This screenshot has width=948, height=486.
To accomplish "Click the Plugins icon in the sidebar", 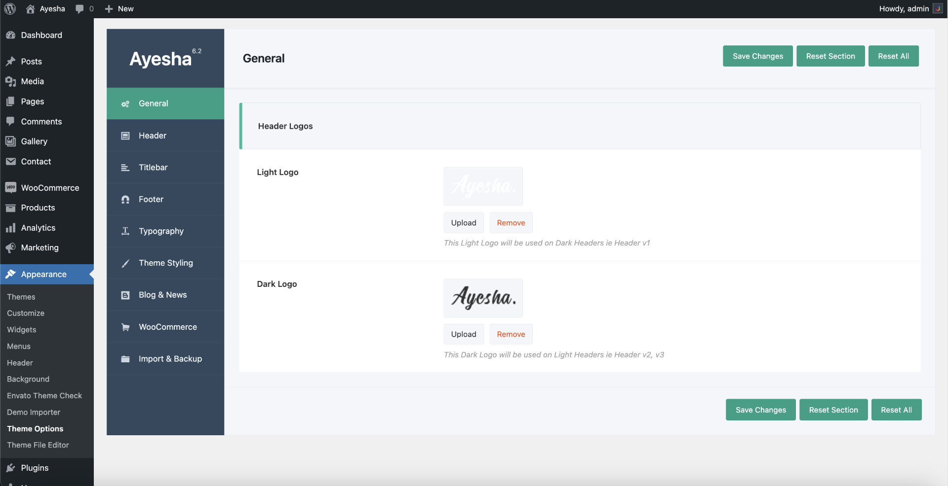I will [10, 468].
